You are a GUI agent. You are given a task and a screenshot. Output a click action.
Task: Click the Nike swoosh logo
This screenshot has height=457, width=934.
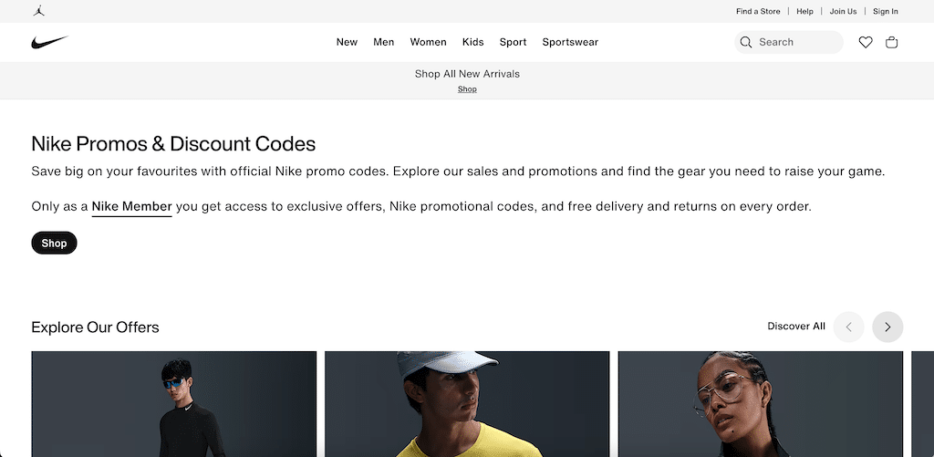(49, 42)
